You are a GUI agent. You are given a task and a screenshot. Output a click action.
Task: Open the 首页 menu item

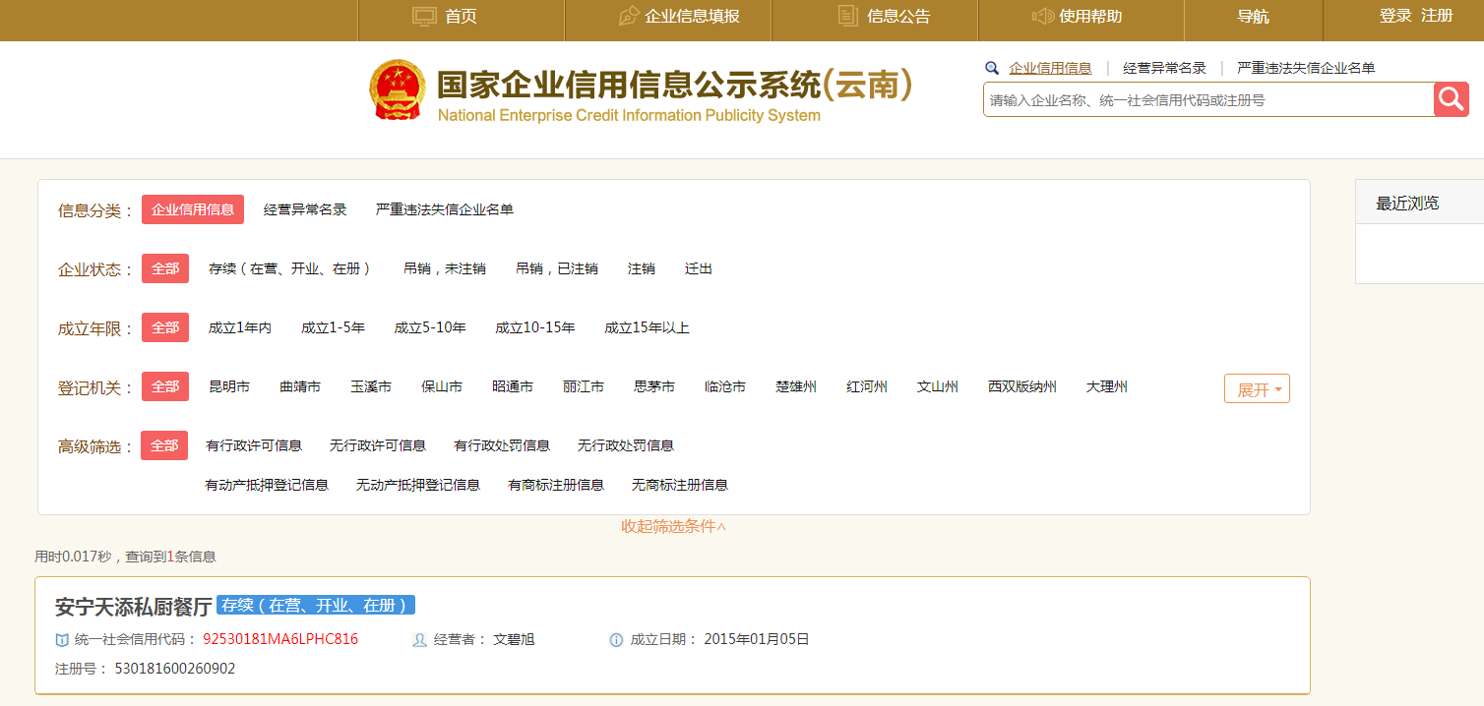pos(461,17)
